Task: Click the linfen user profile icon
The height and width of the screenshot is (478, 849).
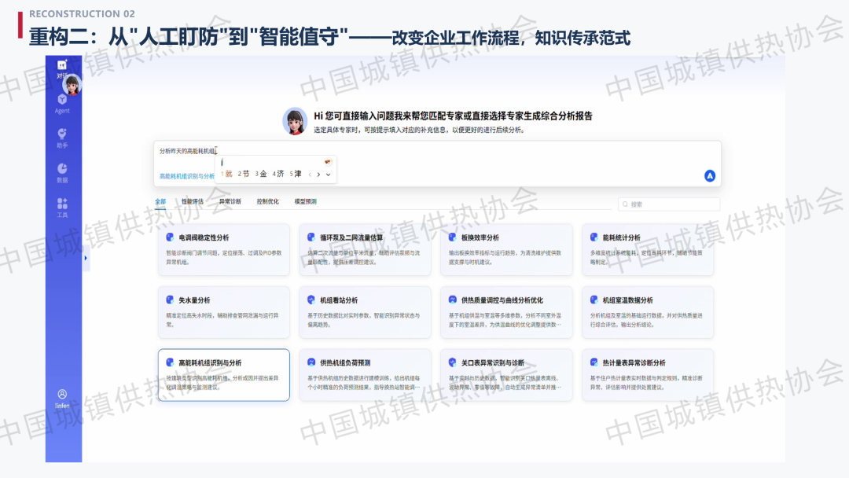Action: click(x=62, y=399)
